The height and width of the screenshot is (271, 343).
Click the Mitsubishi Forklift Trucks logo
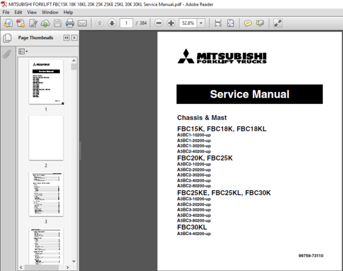[222, 56]
